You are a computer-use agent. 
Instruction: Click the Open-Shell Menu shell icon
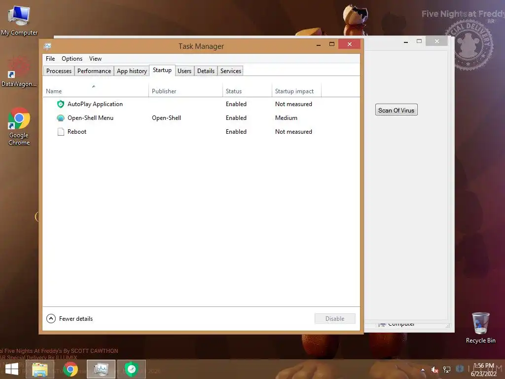point(61,118)
